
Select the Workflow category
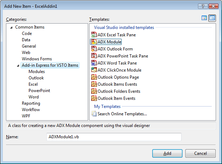click(31, 110)
